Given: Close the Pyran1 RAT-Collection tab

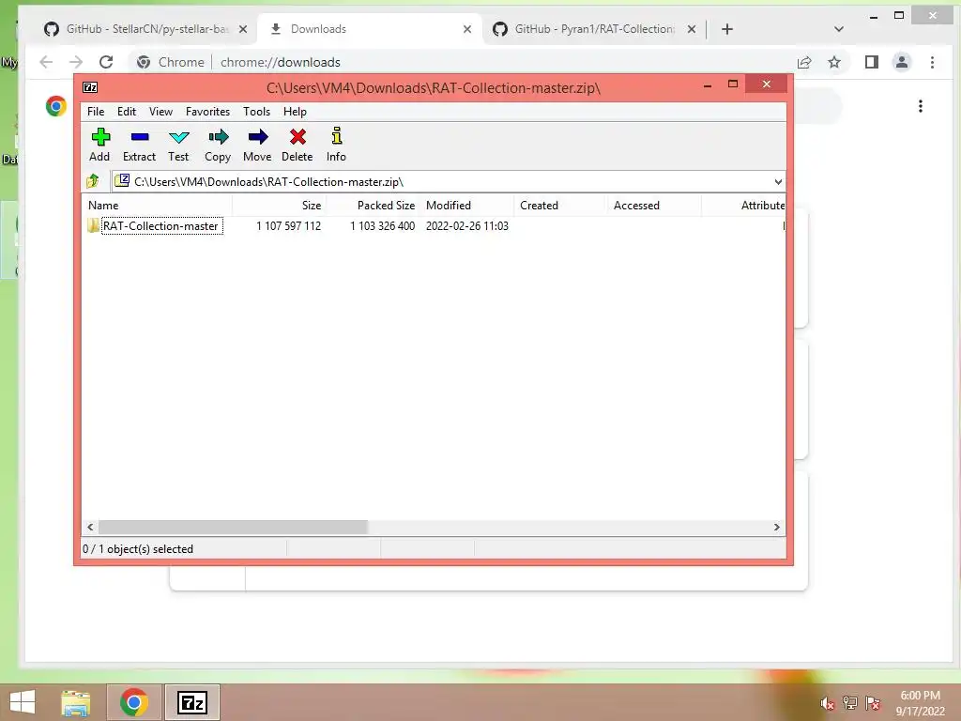Looking at the screenshot, I should tap(692, 29).
